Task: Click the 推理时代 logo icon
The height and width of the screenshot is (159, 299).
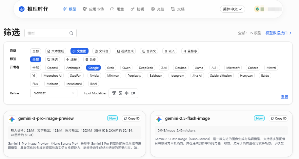Action: point(22,9)
